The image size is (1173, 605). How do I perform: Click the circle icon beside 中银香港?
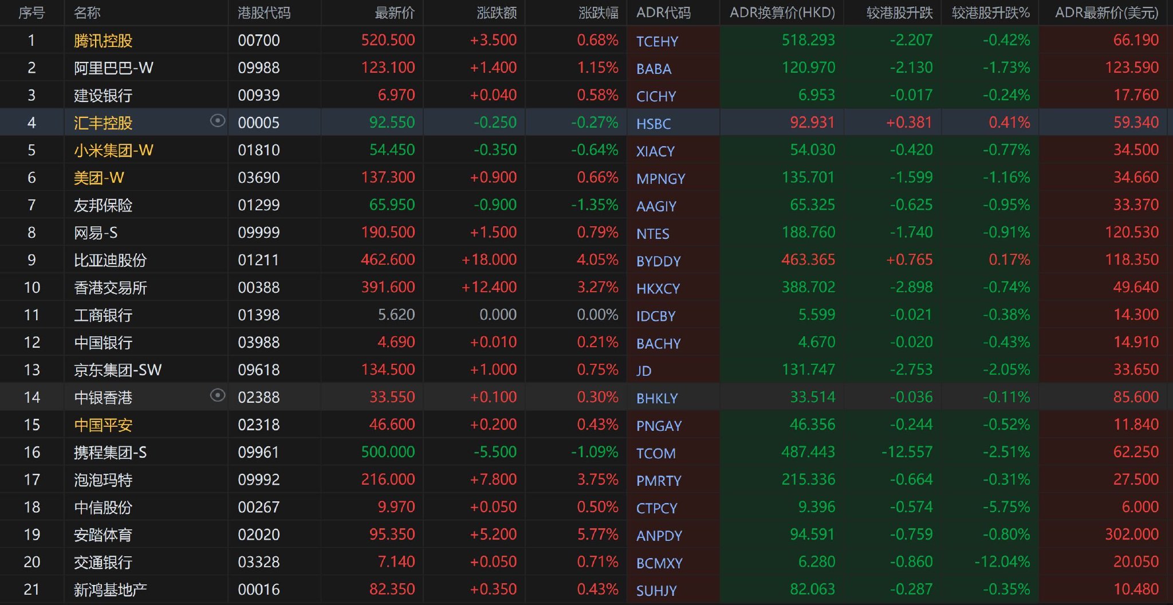(x=218, y=395)
